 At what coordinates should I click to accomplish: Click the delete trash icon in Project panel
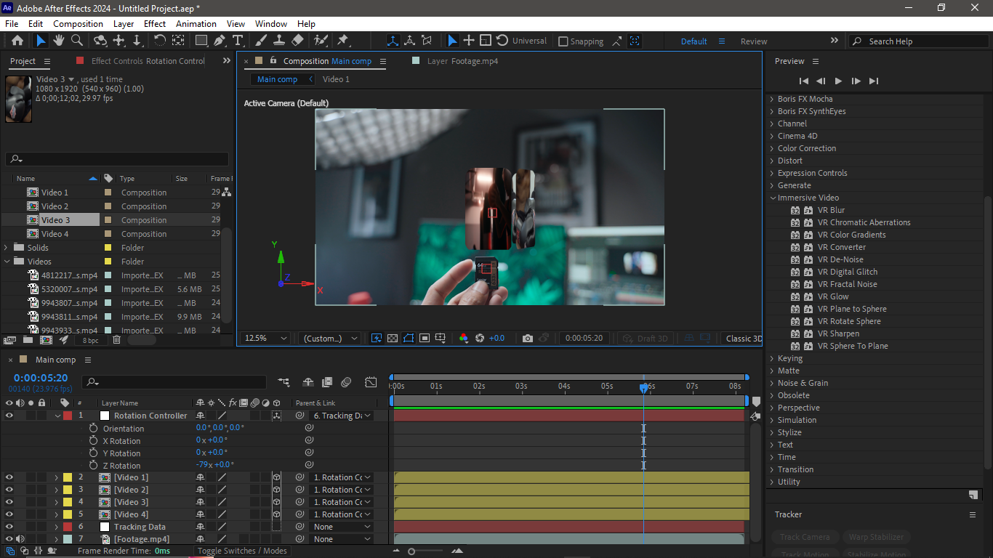coord(116,340)
